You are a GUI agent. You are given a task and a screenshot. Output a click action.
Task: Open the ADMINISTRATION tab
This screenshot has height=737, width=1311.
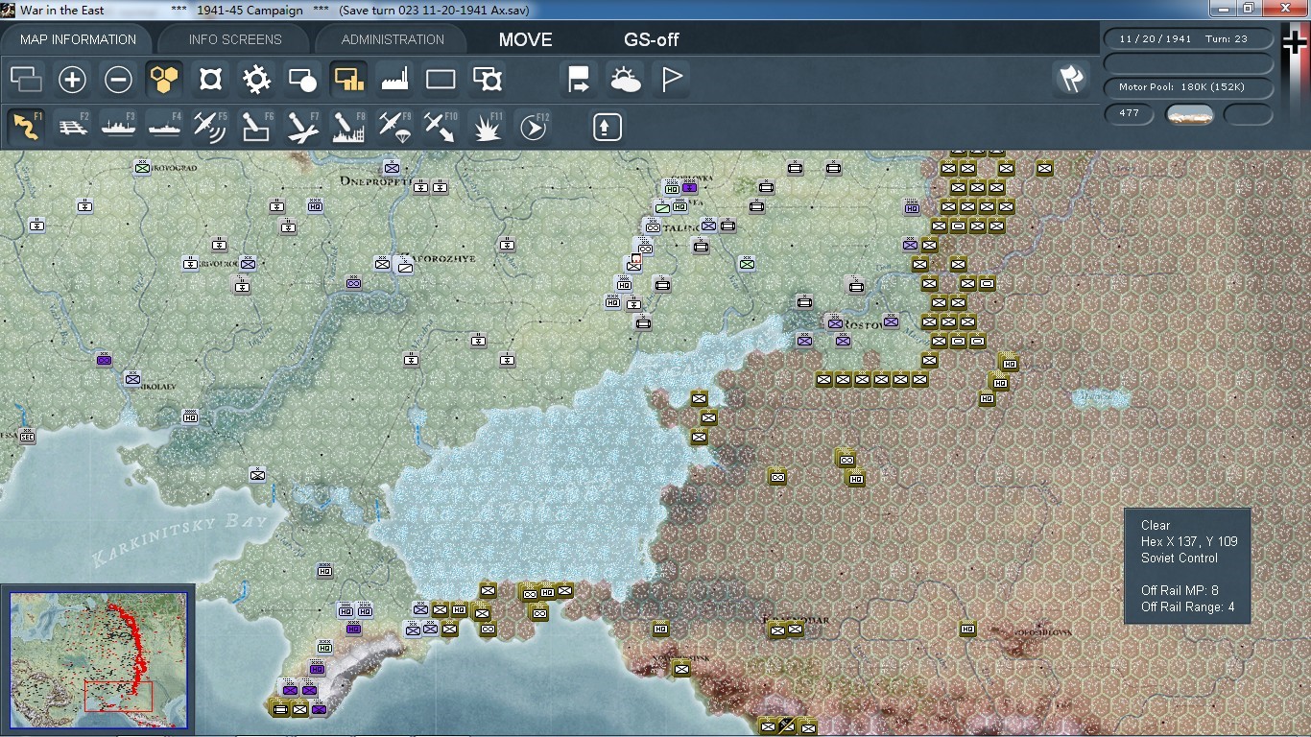click(393, 39)
